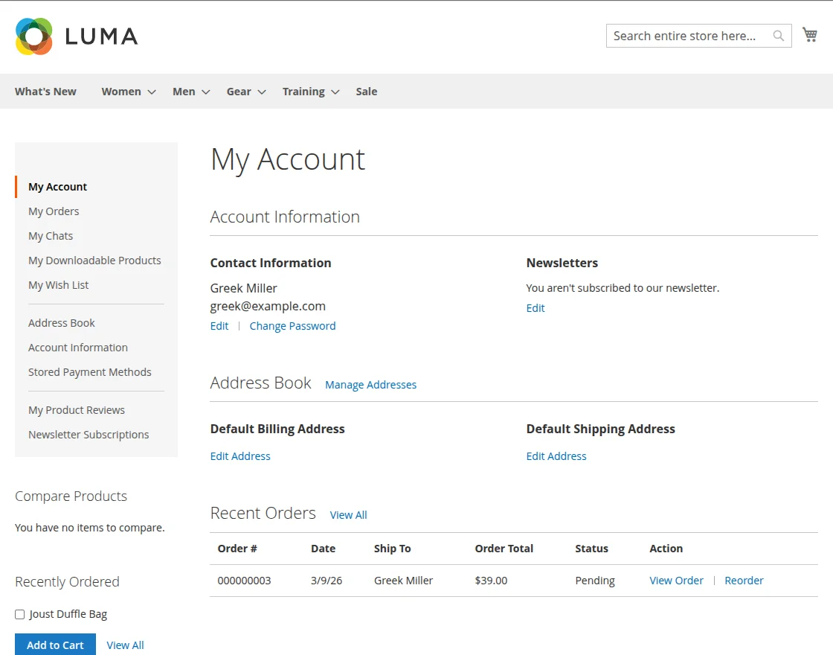Click Manage Addresses link
The width and height of the screenshot is (833, 655).
[x=370, y=385]
